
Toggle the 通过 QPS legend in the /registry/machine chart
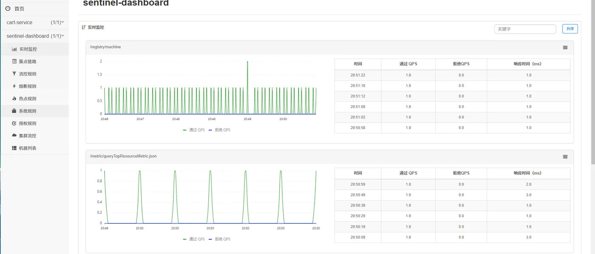tap(194, 130)
